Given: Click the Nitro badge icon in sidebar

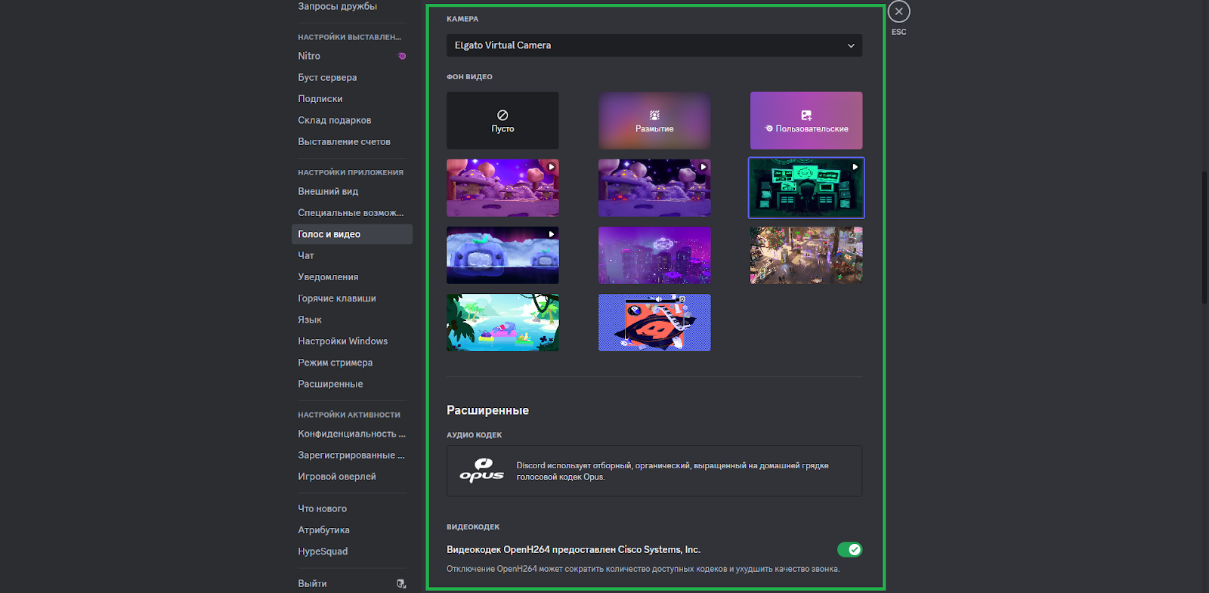Looking at the screenshot, I should pos(402,56).
